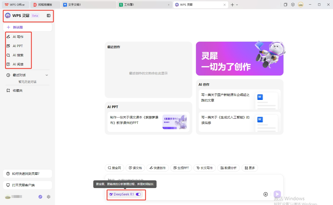Image resolution: width=333 pixels, height=205 pixels.
Task: Click the 暂无历史对话 text
Action: (27, 82)
